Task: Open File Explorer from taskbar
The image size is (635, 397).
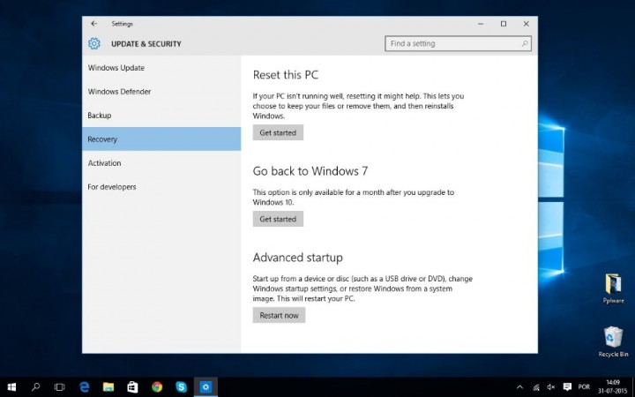Action: click(108, 387)
